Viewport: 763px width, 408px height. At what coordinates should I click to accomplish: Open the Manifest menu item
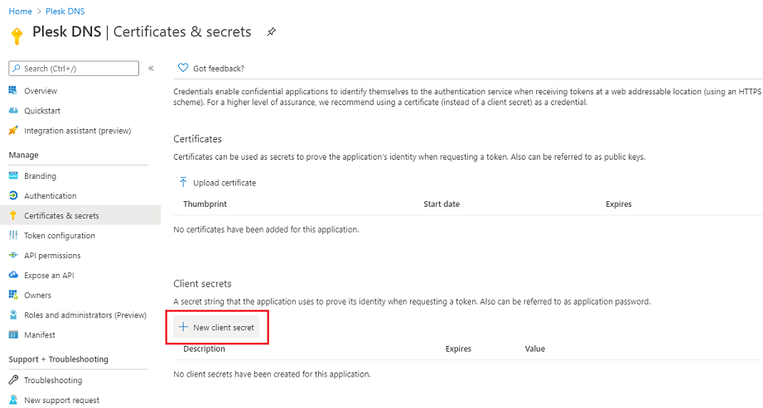click(x=39, y=334)
